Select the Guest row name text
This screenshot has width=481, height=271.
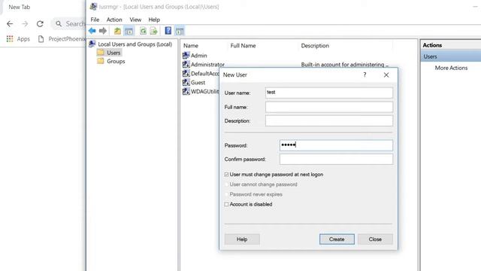pos(198,82)
